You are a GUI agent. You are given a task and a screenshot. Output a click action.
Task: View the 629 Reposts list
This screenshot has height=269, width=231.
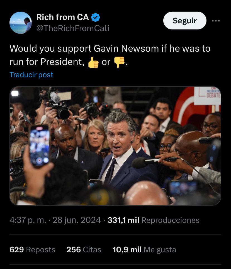tap(32, 250)
